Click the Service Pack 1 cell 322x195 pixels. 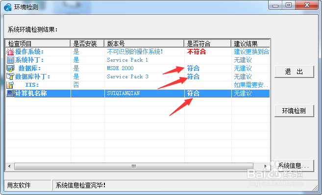click(127, 60)
